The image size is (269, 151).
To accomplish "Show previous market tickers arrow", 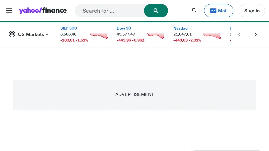I will click(239, 34).
